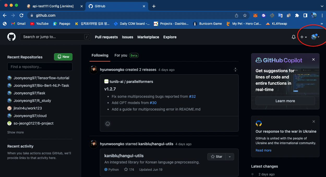Open Papago bookmark
326x177 pixels.
(x=62, y=23)
